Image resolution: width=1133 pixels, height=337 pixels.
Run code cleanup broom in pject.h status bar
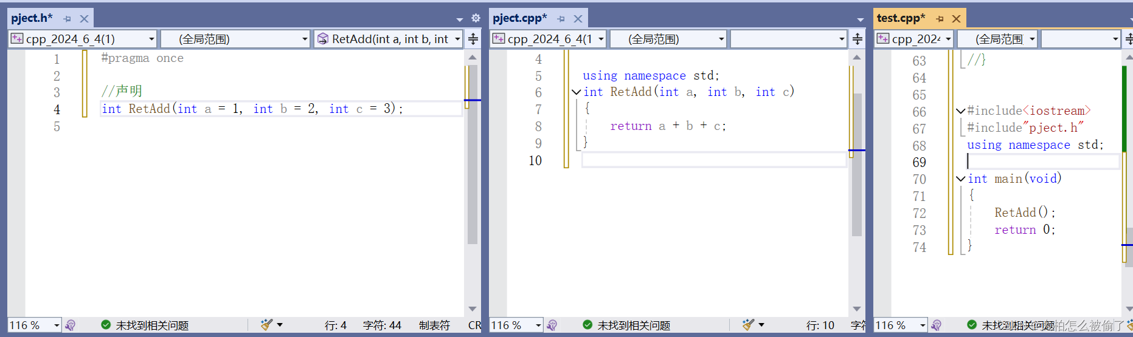pos(266,325)
